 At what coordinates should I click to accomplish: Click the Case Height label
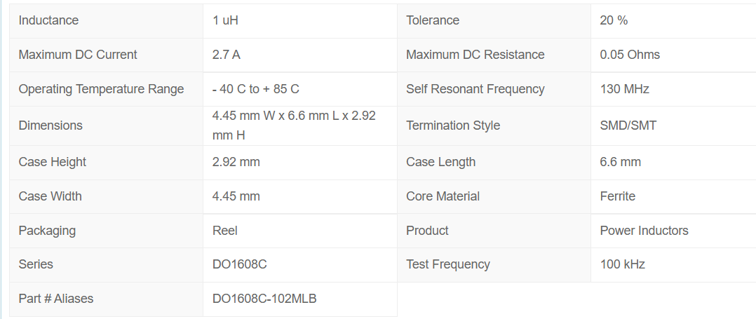pos(53,162)
